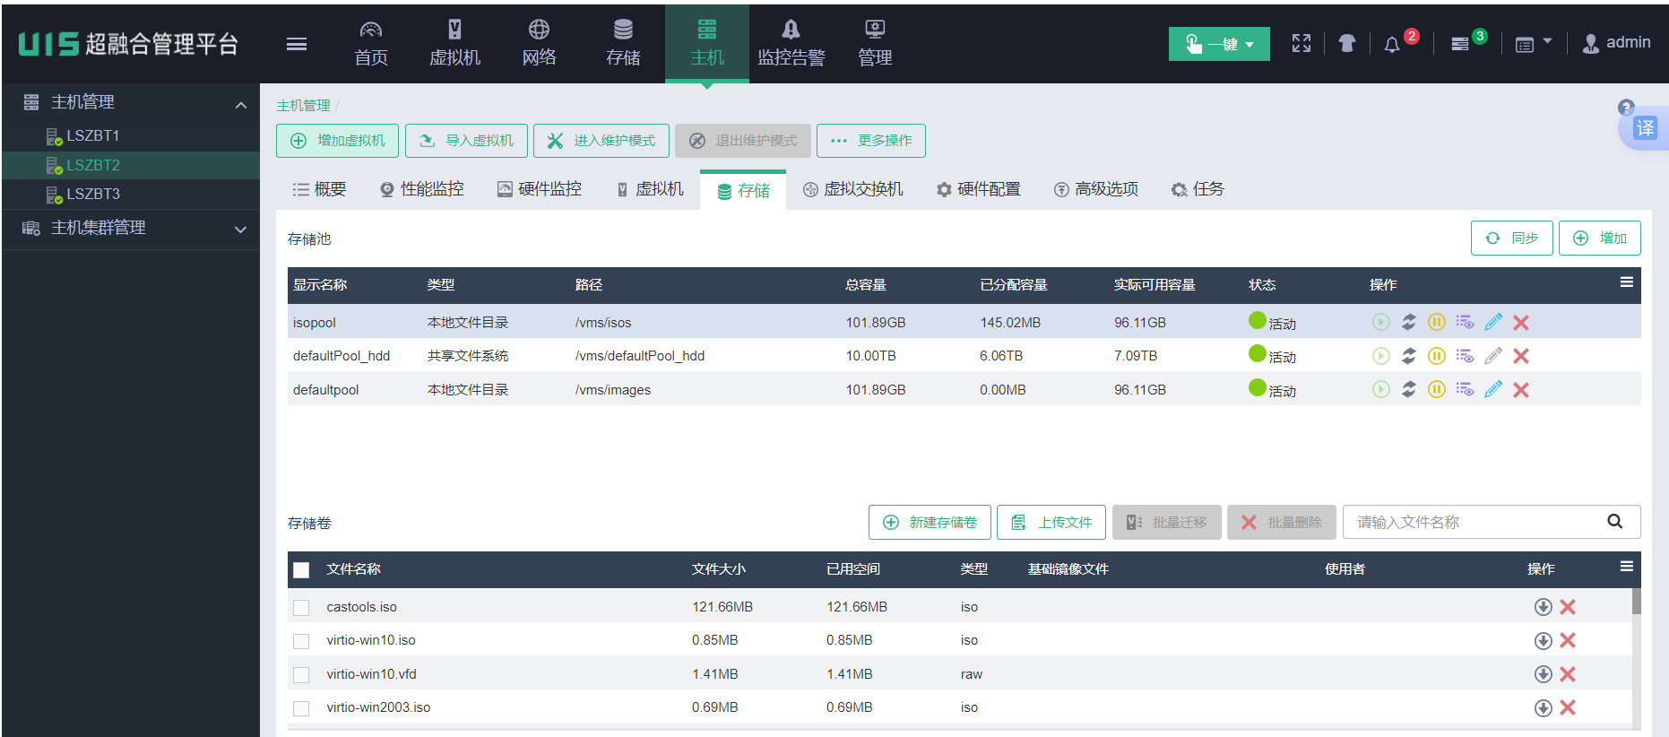
Task: Click the 进入维护模式 button
Action: point(601,141)
